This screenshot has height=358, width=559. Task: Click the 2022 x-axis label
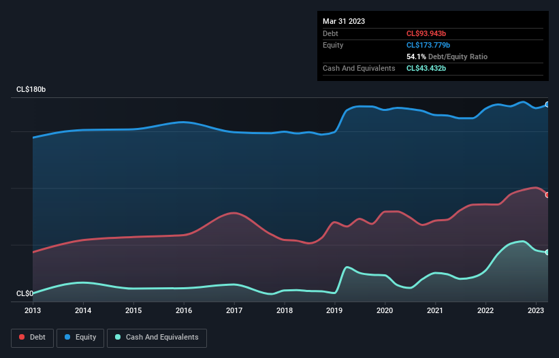click(x=485, y=310)
